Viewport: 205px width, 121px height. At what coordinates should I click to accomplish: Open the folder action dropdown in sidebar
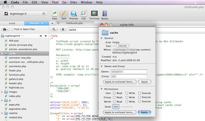pyautogui.click(x=5, y=29)
